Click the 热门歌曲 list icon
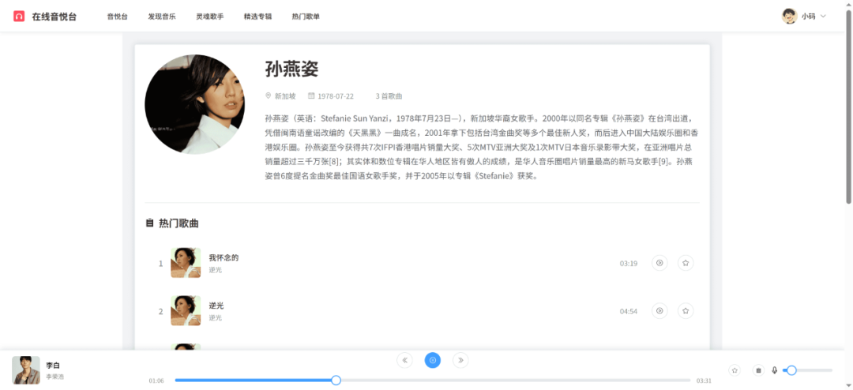 (149, 223)
